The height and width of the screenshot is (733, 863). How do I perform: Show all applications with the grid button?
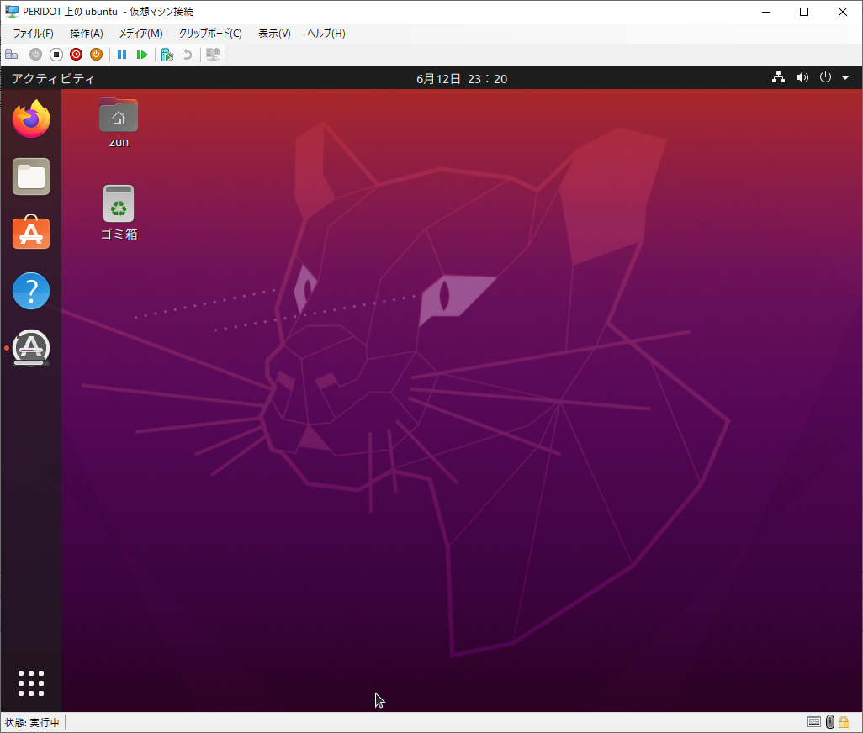(x=31, y=683)
